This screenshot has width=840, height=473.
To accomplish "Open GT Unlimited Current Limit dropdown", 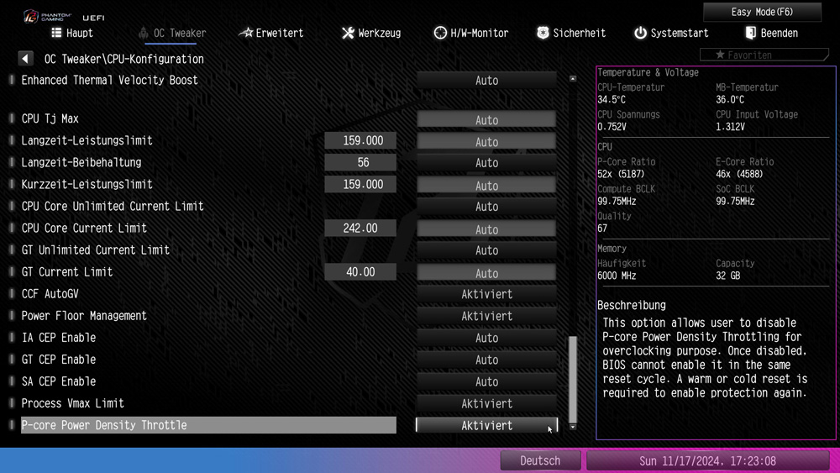I will tap(486, 250).
